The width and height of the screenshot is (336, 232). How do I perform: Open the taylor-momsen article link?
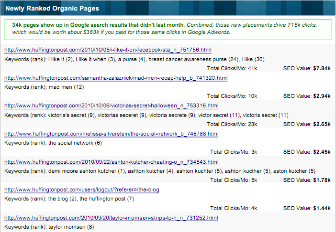pos(111,217)
